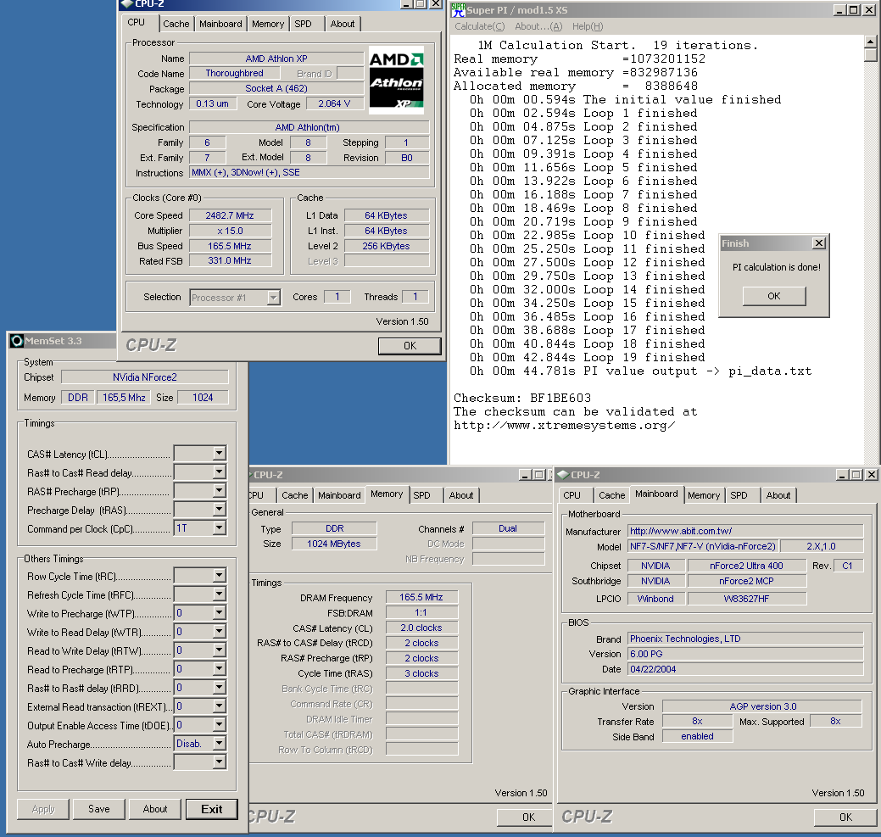Click OK in the Mainboard CPU-Z window
The width and height of the screenshot is (881, 837).
845,817
